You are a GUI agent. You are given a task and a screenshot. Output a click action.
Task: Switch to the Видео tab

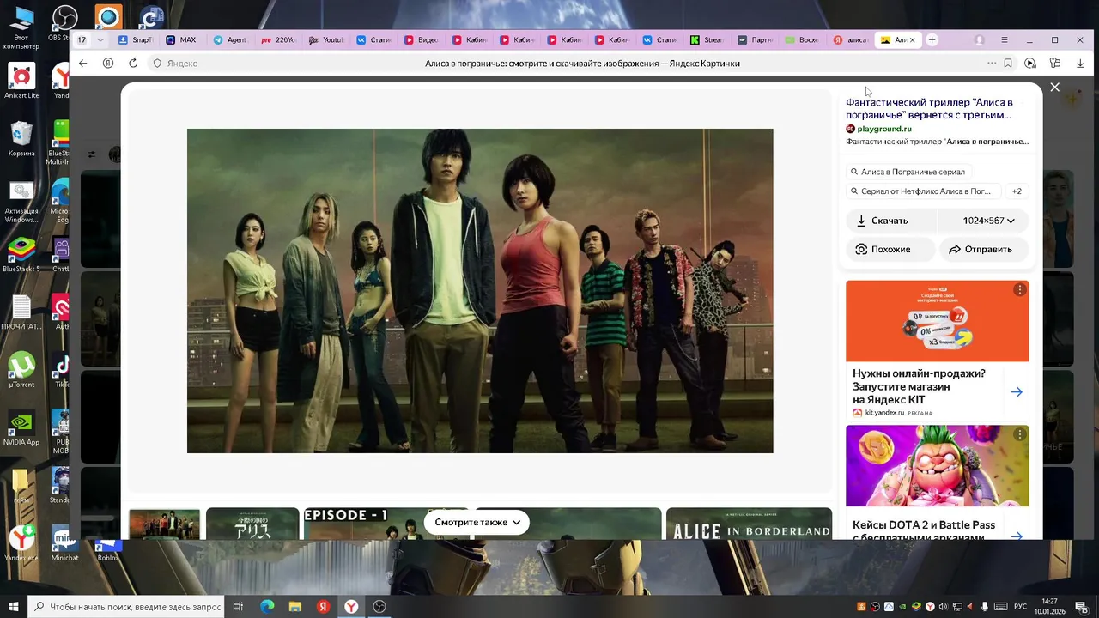[x=422, y=39]
